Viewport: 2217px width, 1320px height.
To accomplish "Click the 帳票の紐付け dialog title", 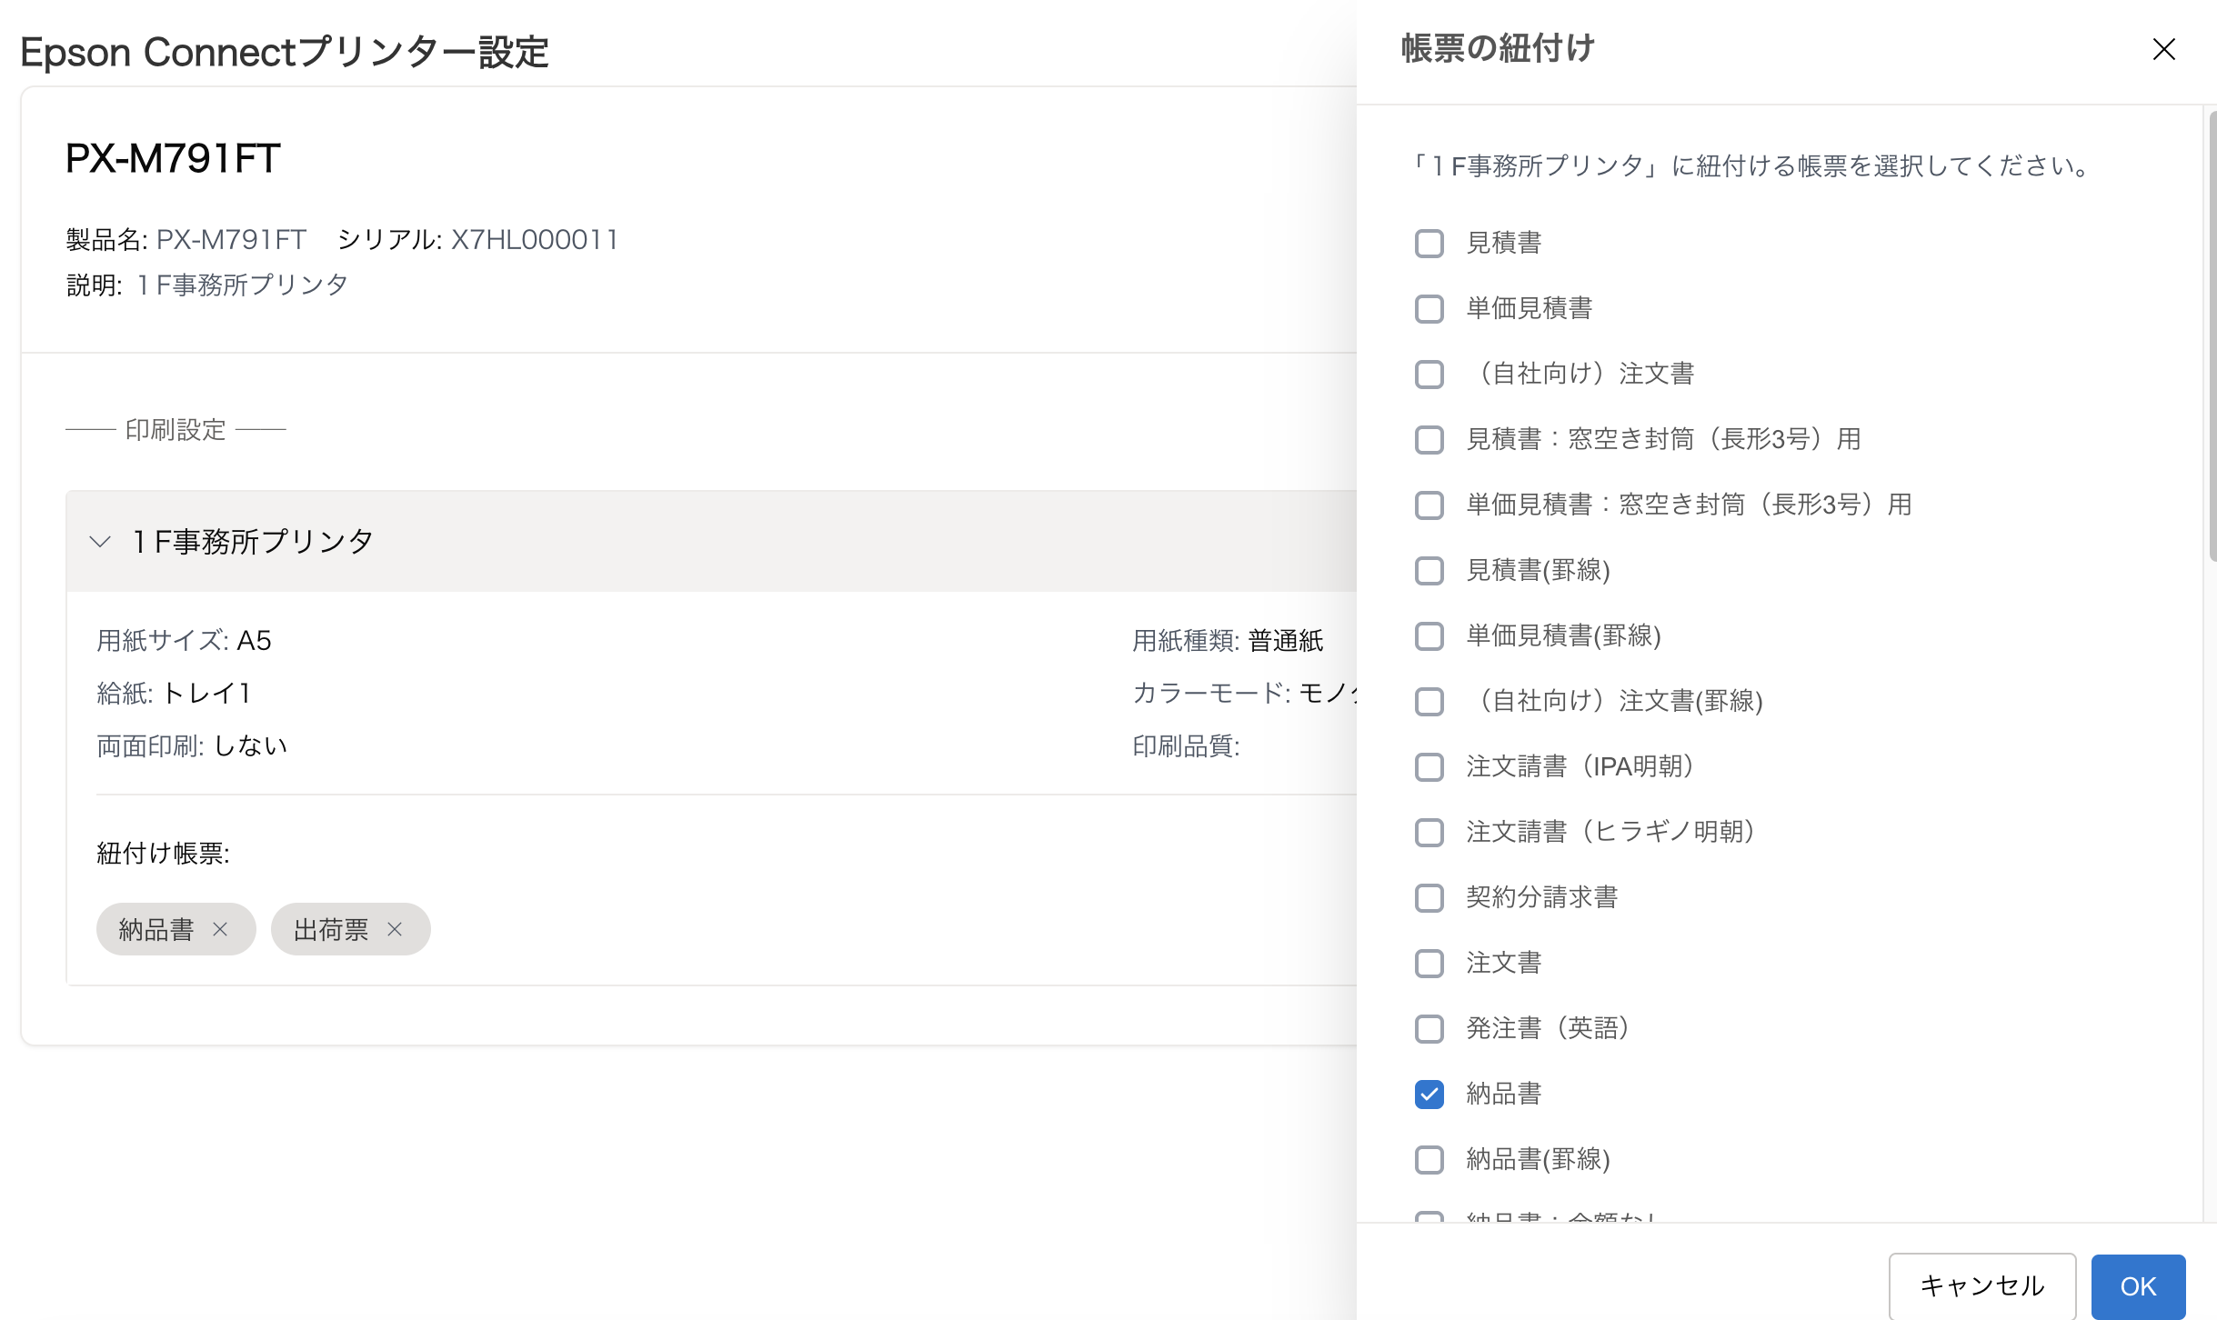I will click(1499, 49).
